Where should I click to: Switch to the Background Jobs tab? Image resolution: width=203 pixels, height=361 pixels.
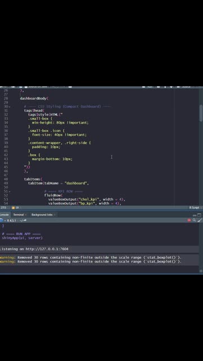pyautogui.click(x=42, y=214)
